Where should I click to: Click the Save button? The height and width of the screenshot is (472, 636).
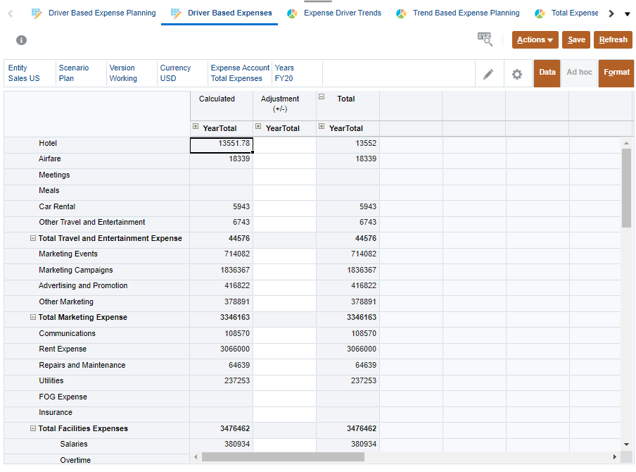(575, 40)
